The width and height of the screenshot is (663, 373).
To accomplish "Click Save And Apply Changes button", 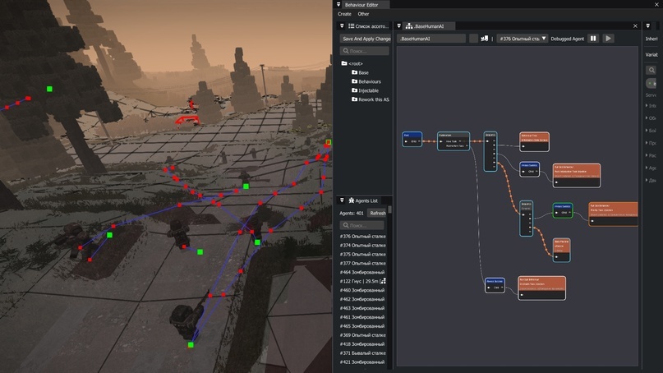I will click(366, 39).
